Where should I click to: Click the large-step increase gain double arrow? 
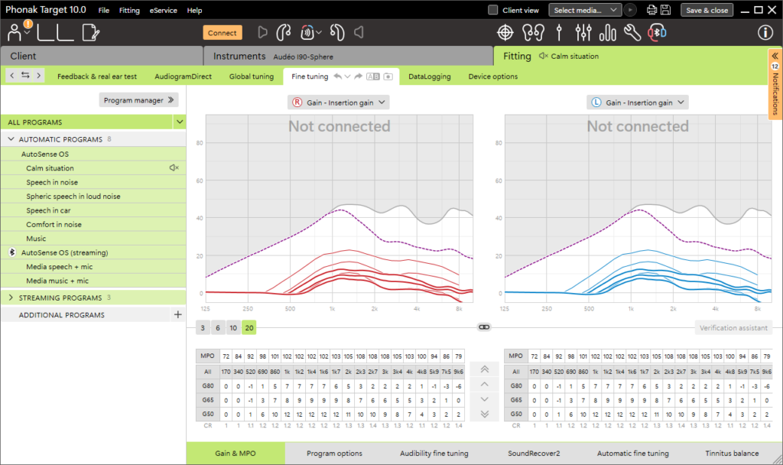[x=484, y=369]
